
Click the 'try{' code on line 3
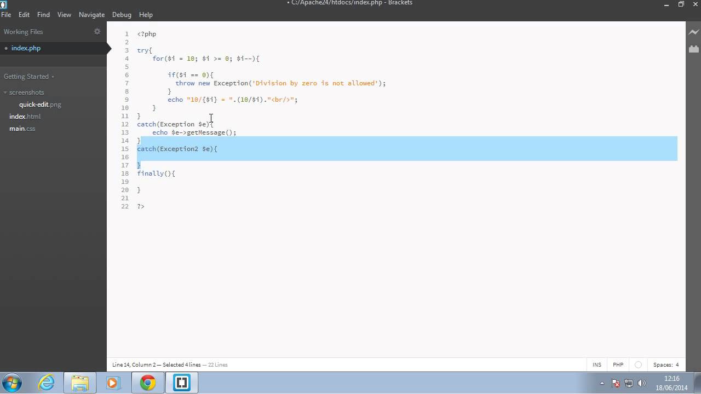coord(145,50)
